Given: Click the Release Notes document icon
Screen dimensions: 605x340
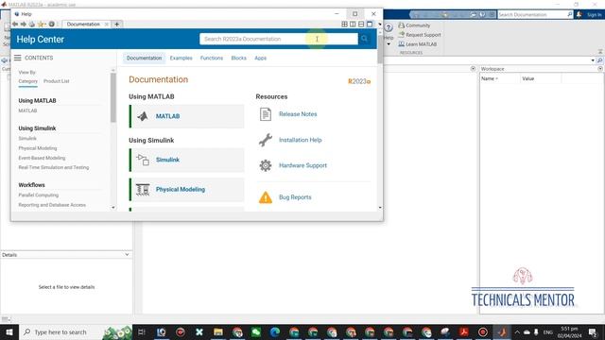Looking at the screenshot, I should coord(266,114).
